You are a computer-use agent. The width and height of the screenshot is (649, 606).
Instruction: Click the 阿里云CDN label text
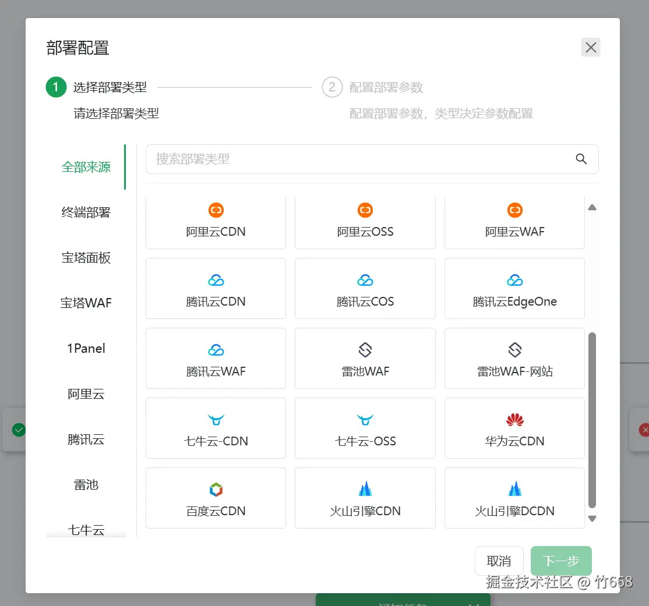(216, 232)
